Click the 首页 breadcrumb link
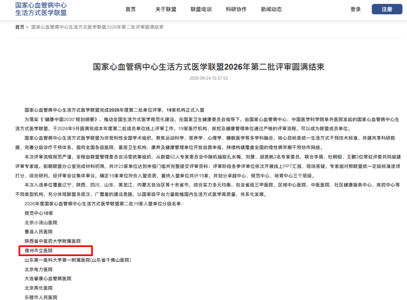The image size is (407, 300). [20, 27]
